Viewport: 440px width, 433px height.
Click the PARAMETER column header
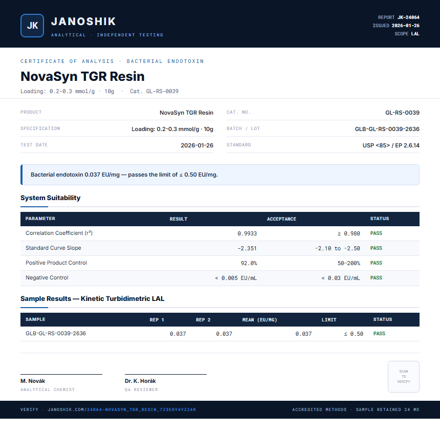click(40, 219)
